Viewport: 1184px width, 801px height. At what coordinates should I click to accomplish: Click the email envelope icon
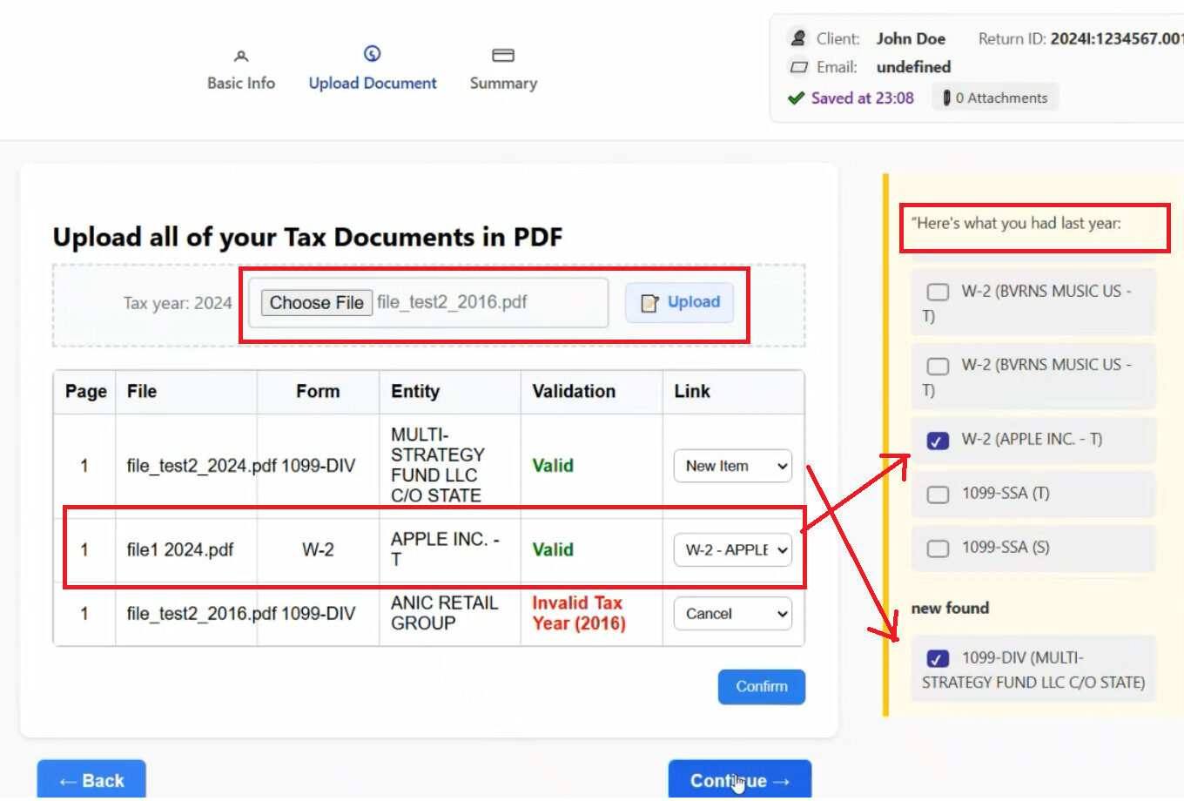tap(797, 67)
